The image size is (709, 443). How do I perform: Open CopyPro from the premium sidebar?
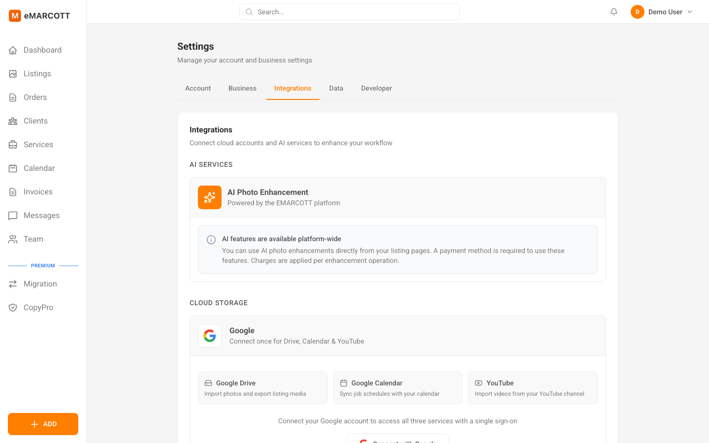tap(13, 307)
